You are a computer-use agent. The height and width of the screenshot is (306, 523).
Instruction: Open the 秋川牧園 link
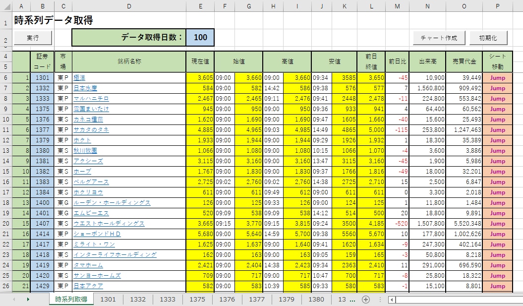[x=85, y=150]
